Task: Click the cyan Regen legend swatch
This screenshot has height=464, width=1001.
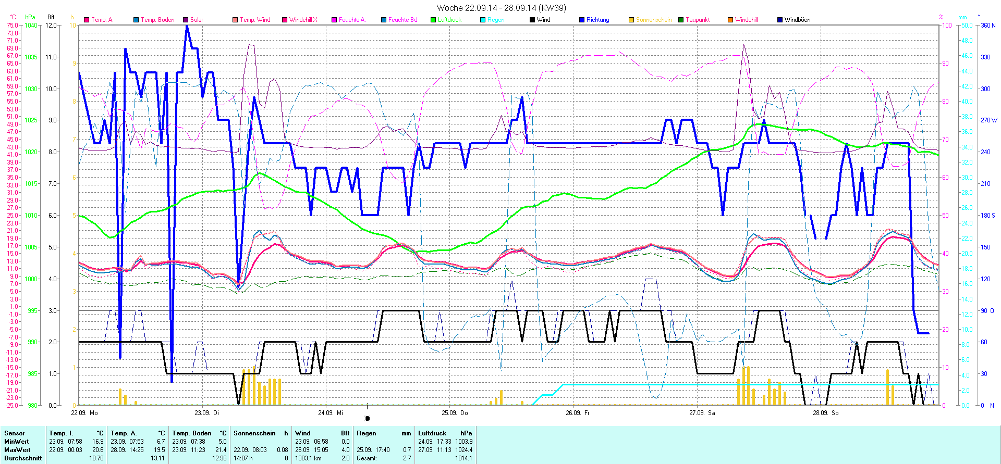Action: 483,20
